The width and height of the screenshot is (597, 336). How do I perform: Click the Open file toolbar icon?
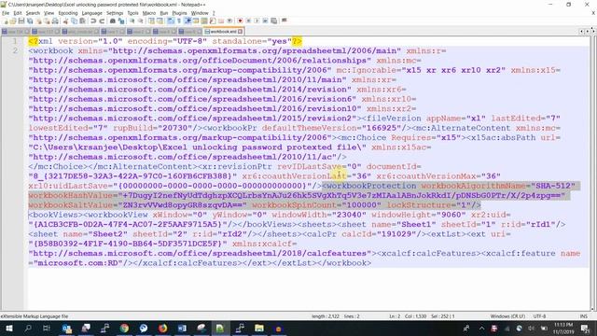point(13,21)
